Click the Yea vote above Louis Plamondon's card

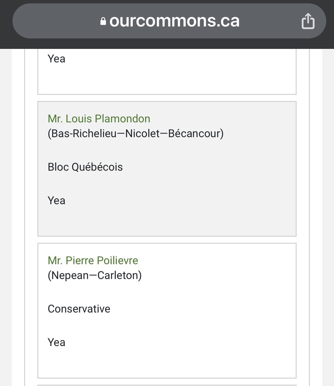(56, 59)
